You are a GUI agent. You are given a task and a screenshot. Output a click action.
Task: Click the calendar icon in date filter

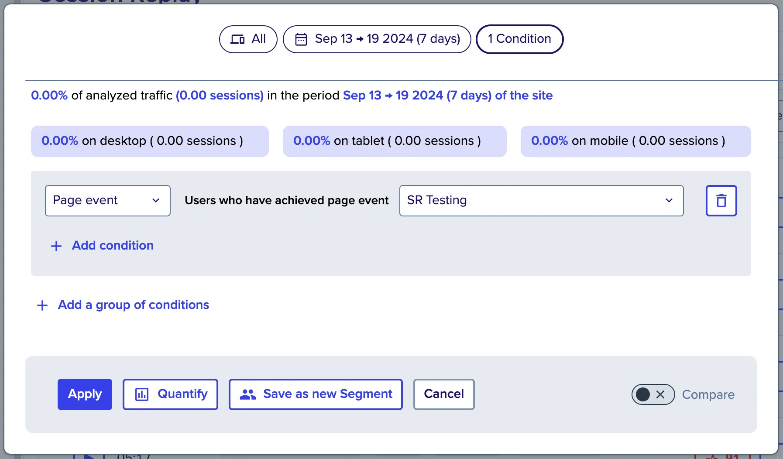[x=301, y=39]
